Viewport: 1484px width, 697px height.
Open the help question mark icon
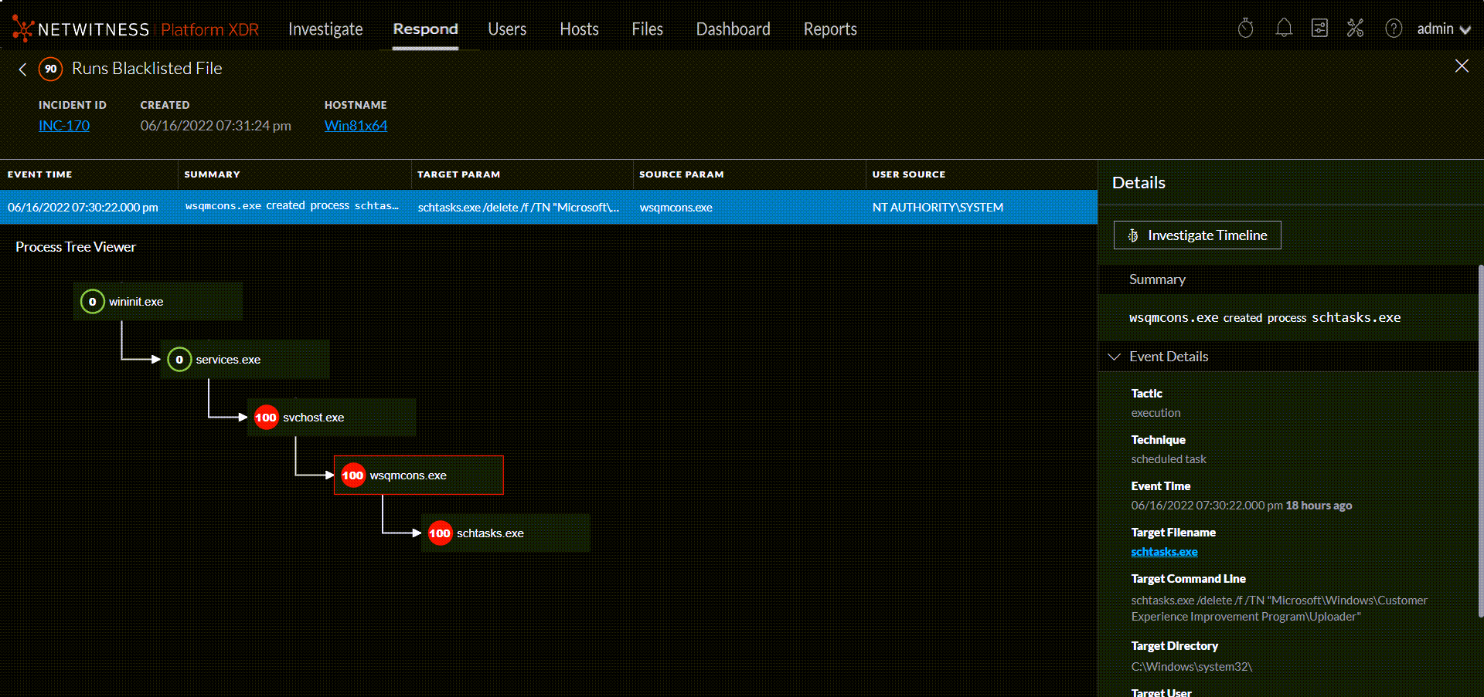pos(1393,29)
